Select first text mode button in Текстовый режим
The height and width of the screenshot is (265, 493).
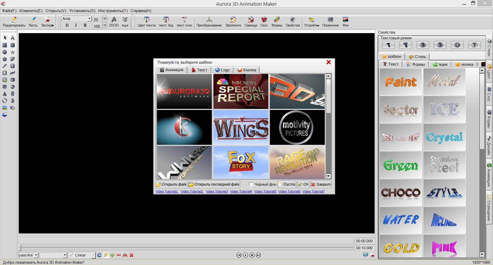(x=388, y=45)
